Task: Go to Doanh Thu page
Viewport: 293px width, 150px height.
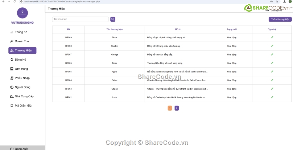Action: pyautogui.click(x=22, y=41)
